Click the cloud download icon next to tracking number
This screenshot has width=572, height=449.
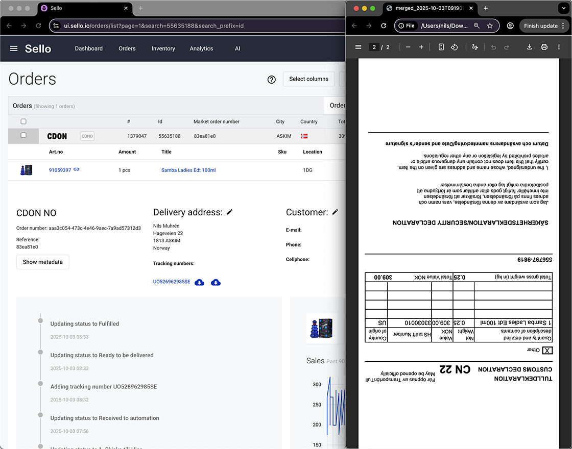(199, 282)
